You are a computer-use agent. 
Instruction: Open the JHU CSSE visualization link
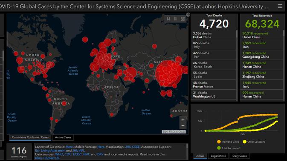[x=133, y=147]
